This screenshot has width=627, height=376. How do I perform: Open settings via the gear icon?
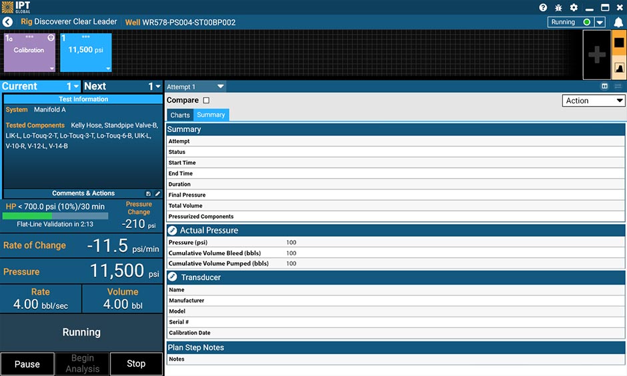click(574, 7)
